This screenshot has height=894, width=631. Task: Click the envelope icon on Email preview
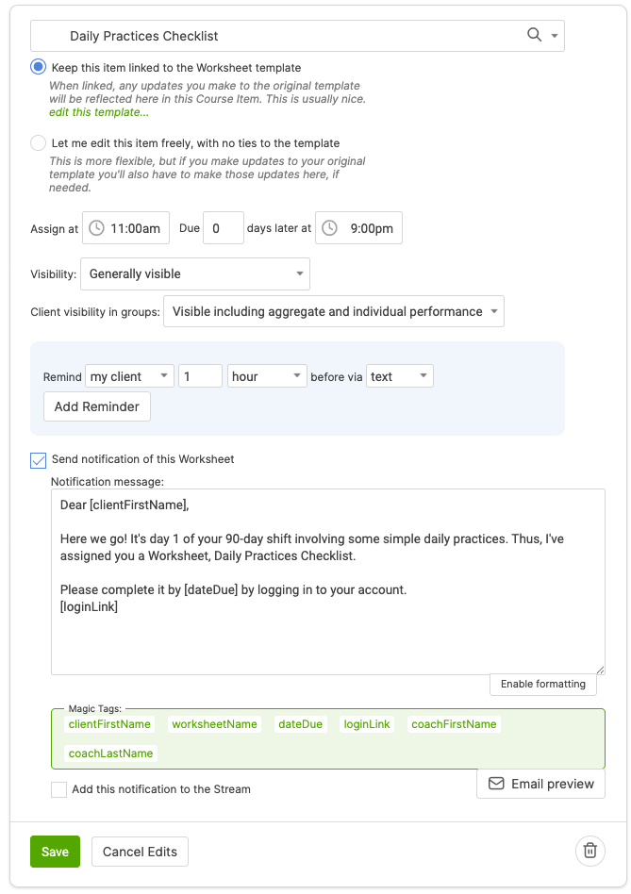(x=496, y=784)
